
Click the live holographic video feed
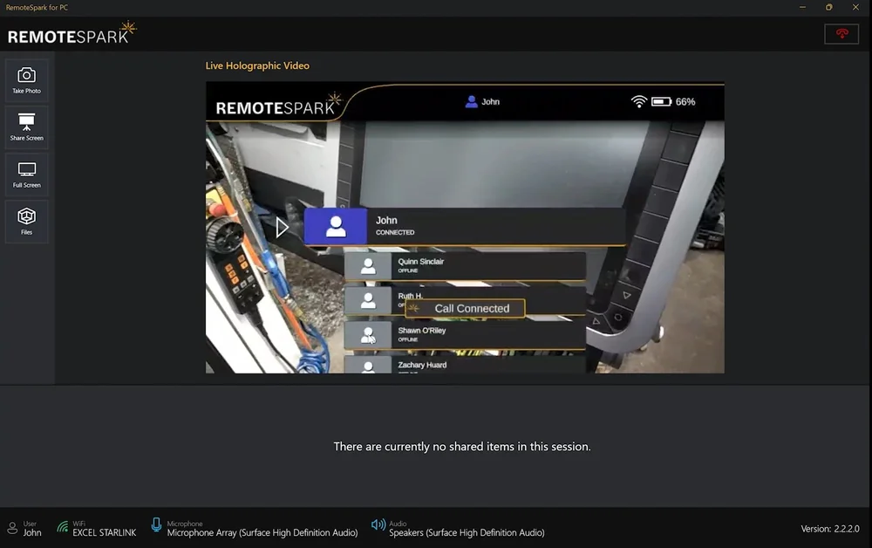pyautogui.click(x=465, y=228)
